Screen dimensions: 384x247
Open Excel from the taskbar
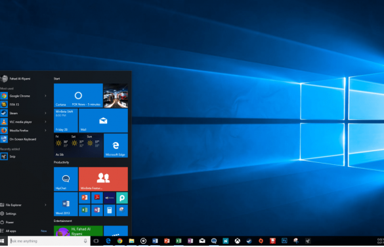(x=179, y=241)
